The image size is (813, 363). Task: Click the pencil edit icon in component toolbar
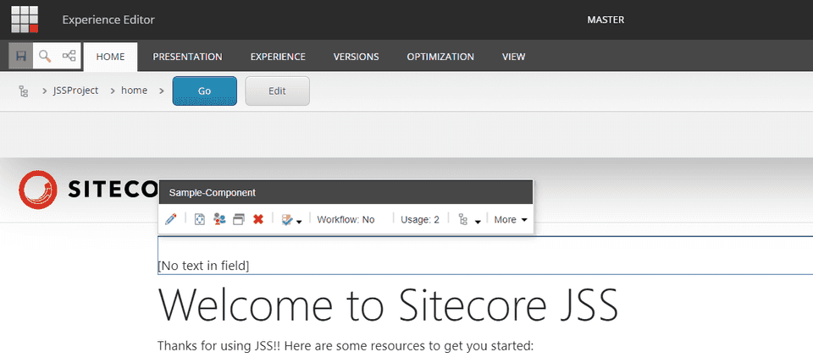click(170, 219)
